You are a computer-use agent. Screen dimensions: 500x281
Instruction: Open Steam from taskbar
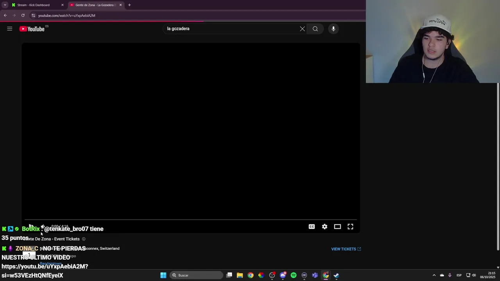[x=336, y=275]
